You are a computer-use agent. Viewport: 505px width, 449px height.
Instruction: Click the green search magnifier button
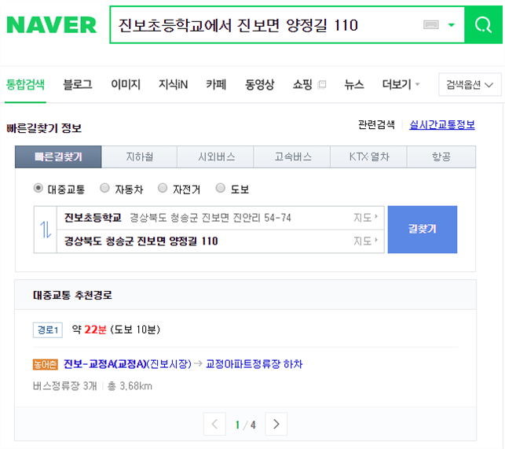coord(483,25)
